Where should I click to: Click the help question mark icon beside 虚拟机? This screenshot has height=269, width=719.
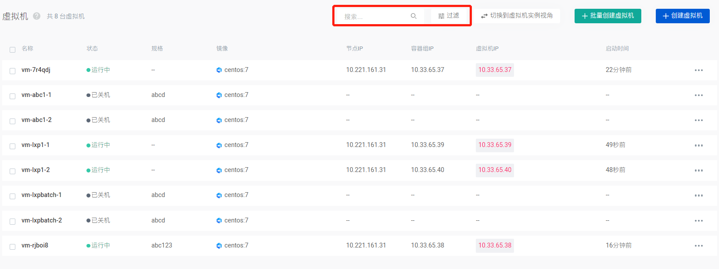[37, 16]
